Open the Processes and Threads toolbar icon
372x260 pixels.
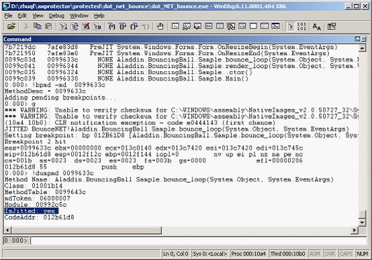265,26
